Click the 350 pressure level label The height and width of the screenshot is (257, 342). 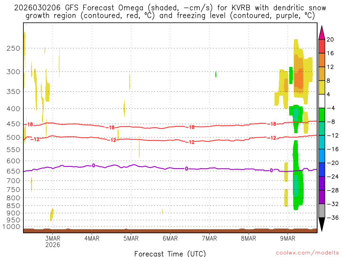tap(13, 91)
